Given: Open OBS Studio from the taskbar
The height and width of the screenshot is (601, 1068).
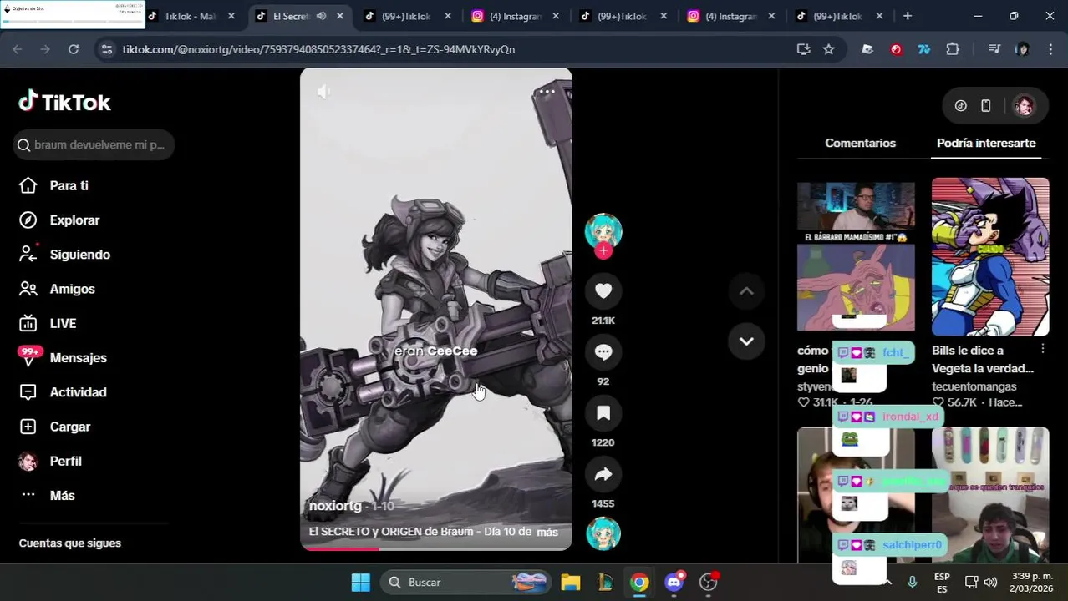Looking at the screenshot, I should coord(709,582).
